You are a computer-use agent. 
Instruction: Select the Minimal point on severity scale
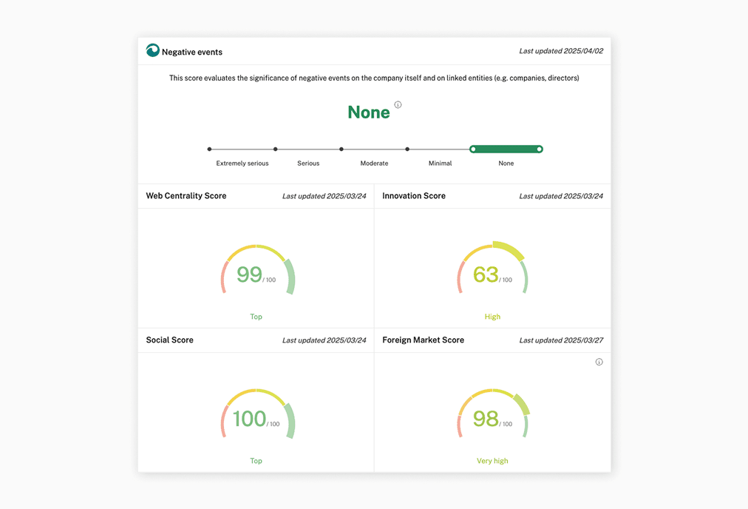coord(407,149)
